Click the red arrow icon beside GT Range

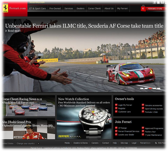click(x=116, y=128)
